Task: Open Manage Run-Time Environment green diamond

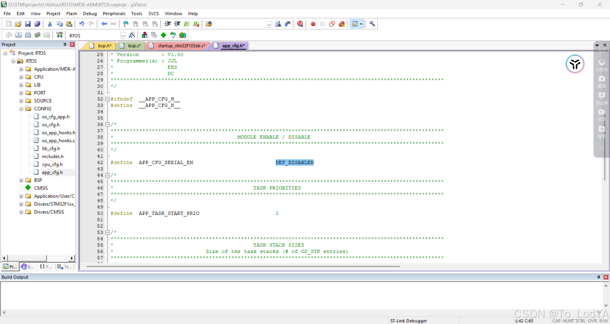Action: [x=163, y=35]
